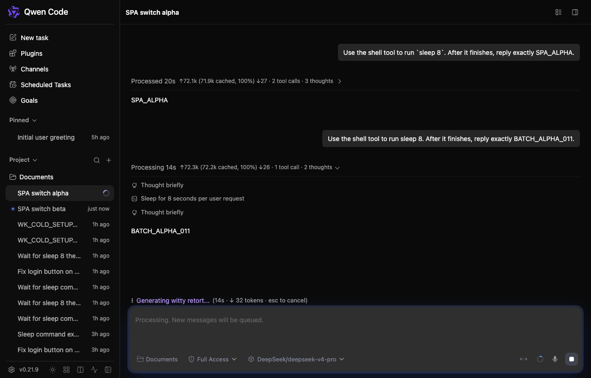Click the user message ending in BATCH_ALPHA_011

pyautogui.click(x=451, y=139)
